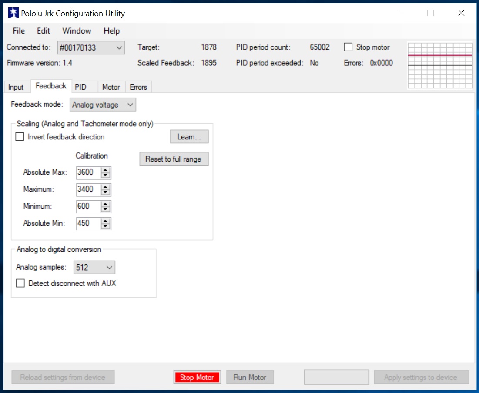Open the Motor tab
Viewport: 479px width, 393px height.
[111, 87]
